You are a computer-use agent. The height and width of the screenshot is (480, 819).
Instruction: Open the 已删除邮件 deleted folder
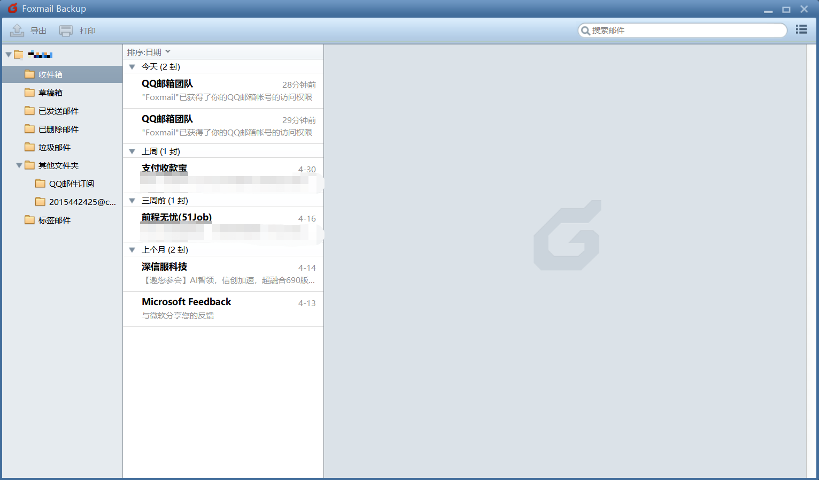[58, 129]
